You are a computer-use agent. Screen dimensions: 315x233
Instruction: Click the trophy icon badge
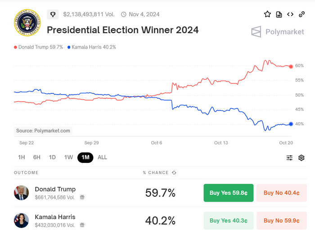53,14
